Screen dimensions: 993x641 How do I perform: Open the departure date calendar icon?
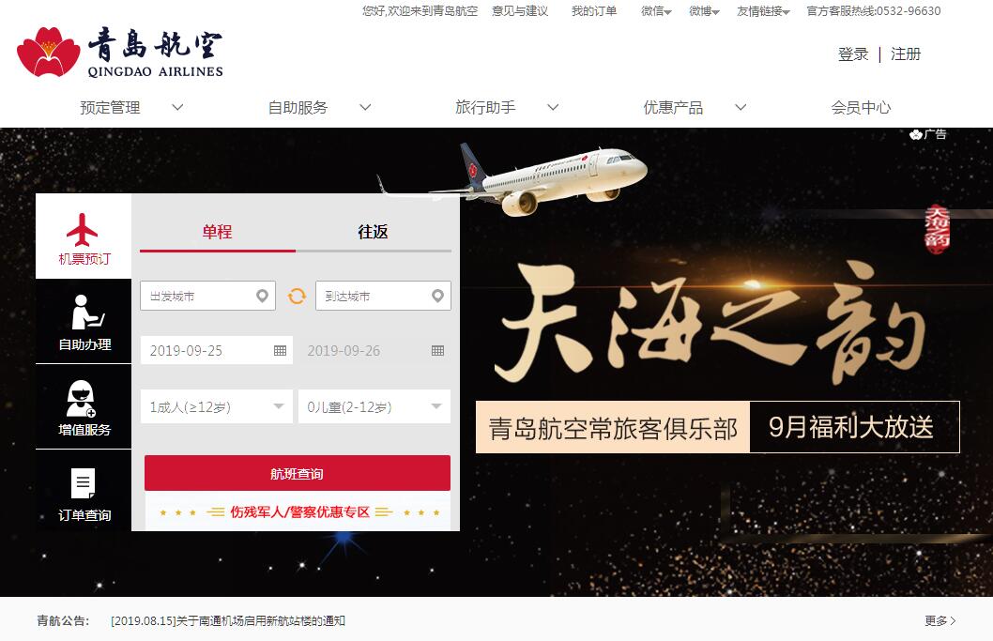click(x=280, y=351)
